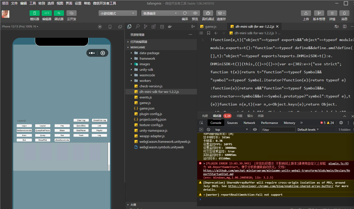Expand the unity-sdk folder

tap(161, 69)
